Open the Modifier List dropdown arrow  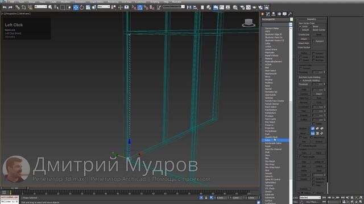[x=291, y=24]
